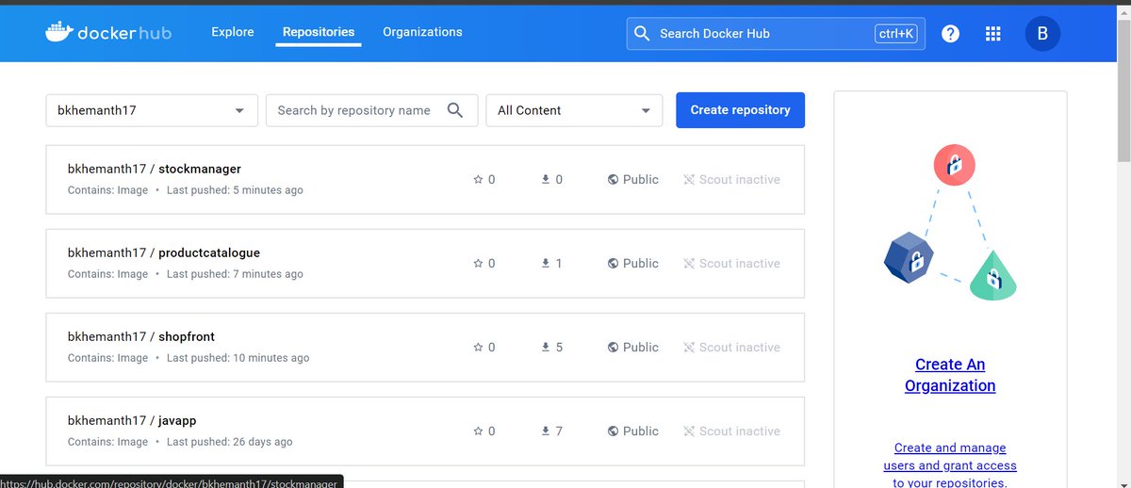The image size is (1131, 488).
Task: Select the Repositories tab
Action: point(319,32)
